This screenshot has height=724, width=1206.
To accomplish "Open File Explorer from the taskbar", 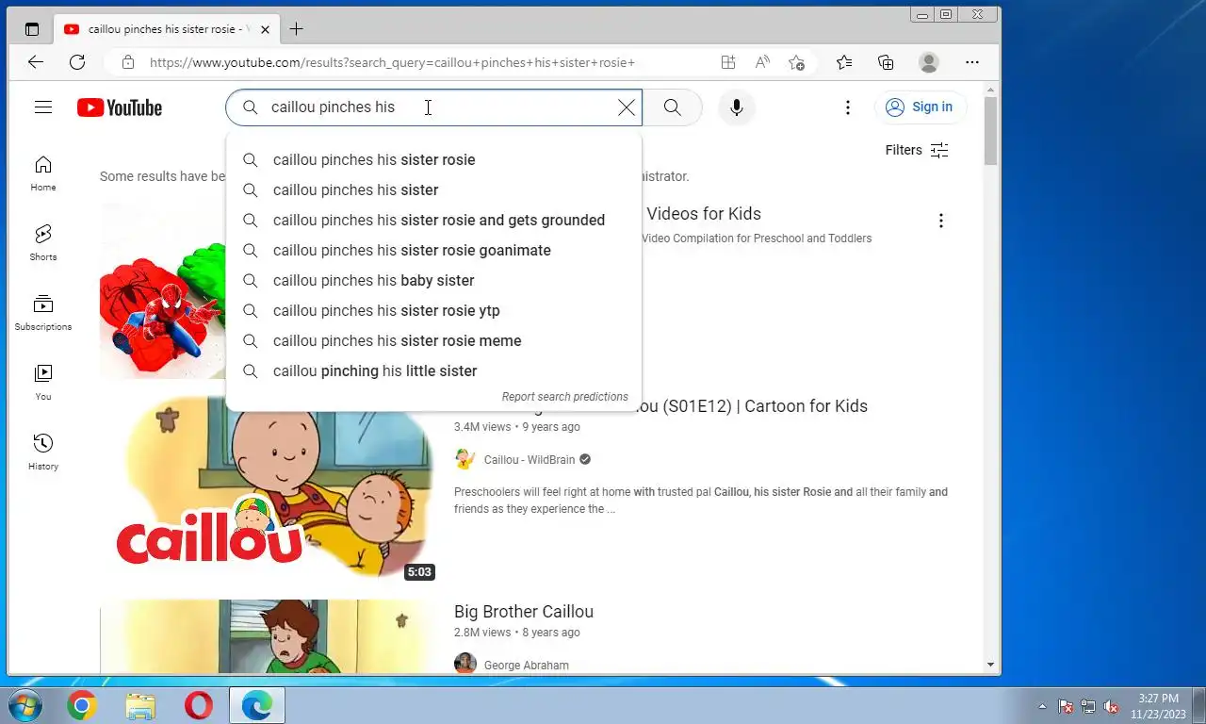I will (140, 705).
